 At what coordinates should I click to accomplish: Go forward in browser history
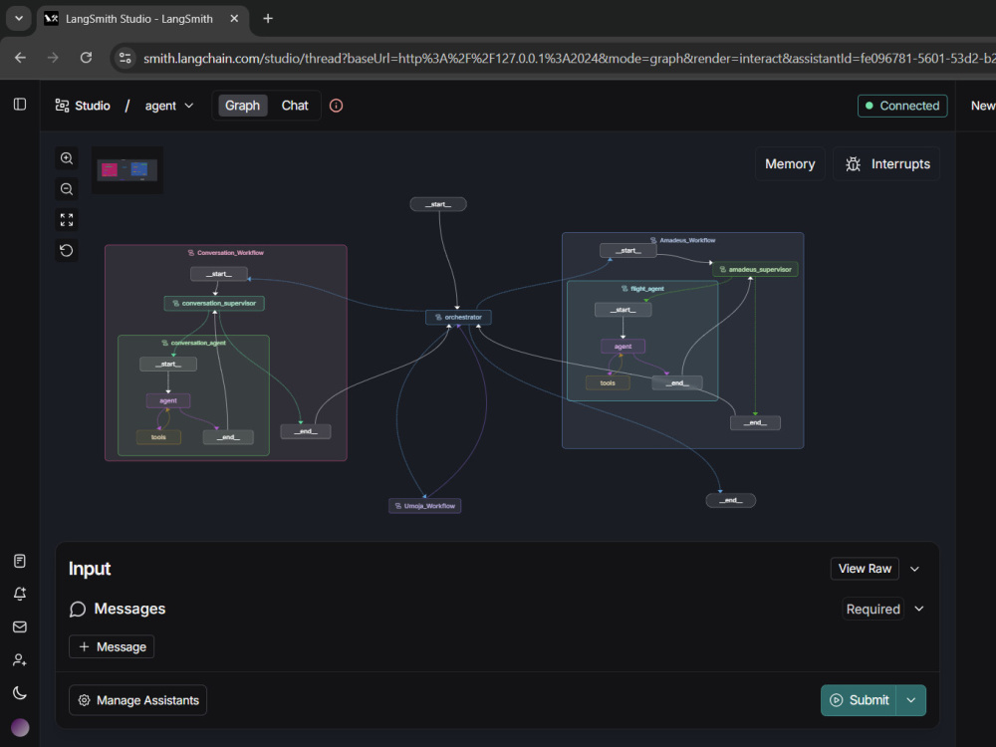tap(53, 58)
